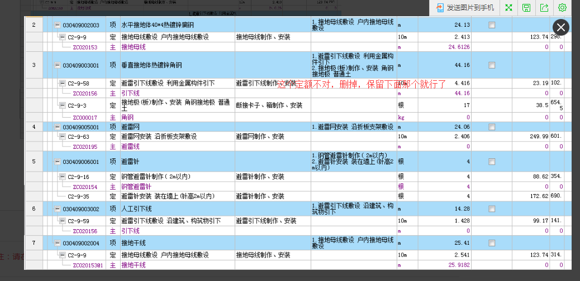
Task: Select row number 4 header
Action: pos(34,127)
